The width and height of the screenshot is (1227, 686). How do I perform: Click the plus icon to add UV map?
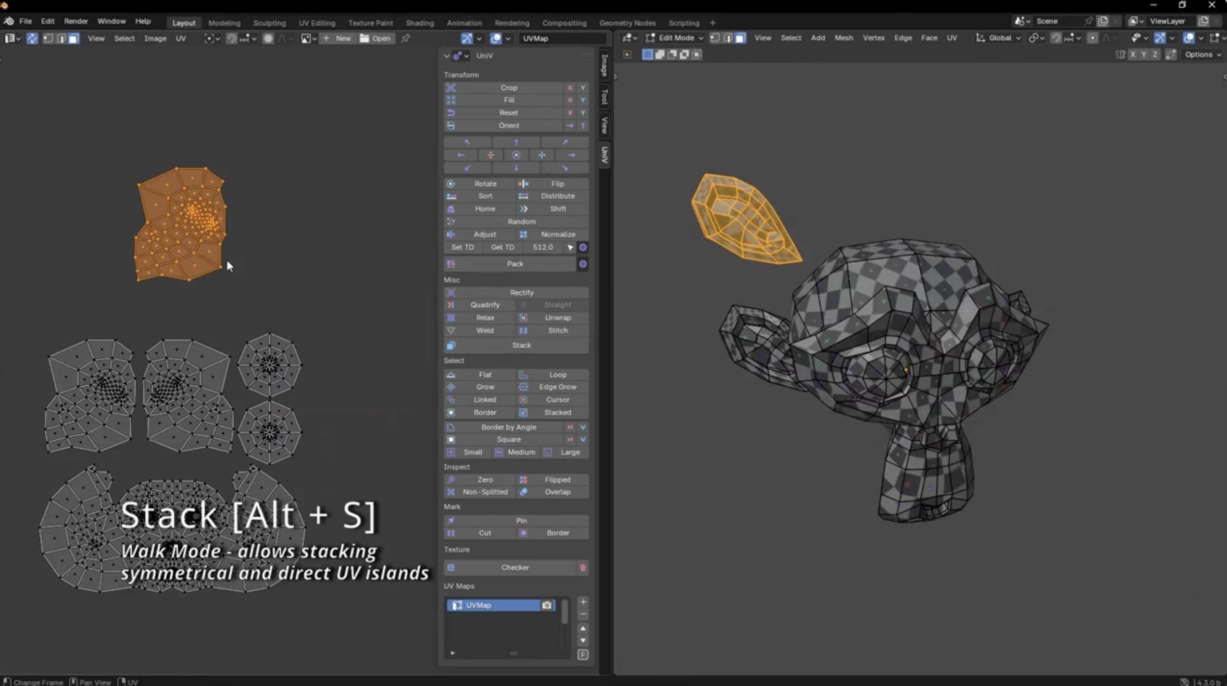583,602
